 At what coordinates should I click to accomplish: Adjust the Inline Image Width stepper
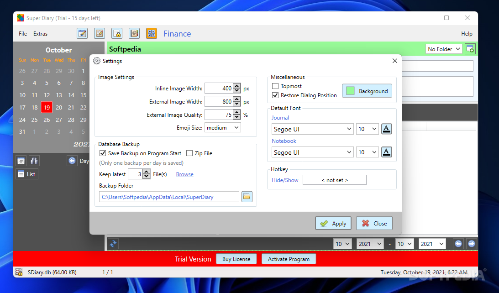pyautogui.click(x=236, y=88)
